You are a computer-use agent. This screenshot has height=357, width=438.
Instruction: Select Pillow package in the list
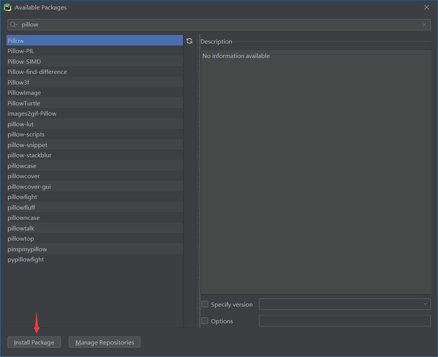point(16,41)
